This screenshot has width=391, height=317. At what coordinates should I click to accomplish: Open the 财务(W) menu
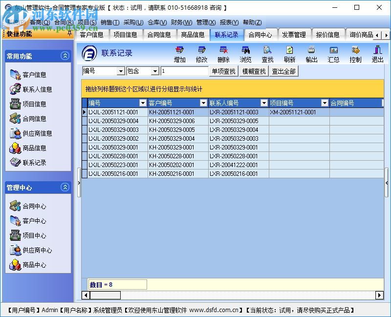click(x=179, y=22)
